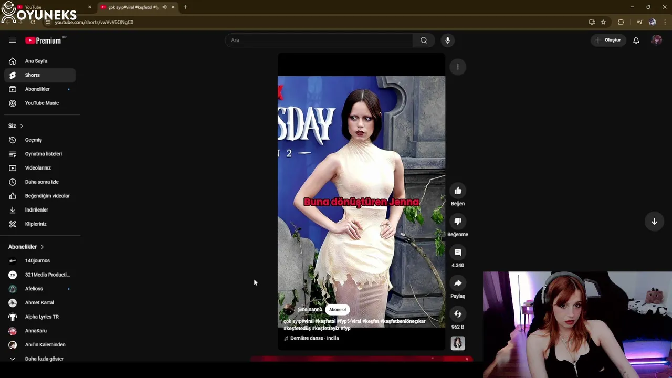Viewport: 672px width, 378px height.
Task: Dislike the Short with Beğenme button
Action: (x=458, y=222)
